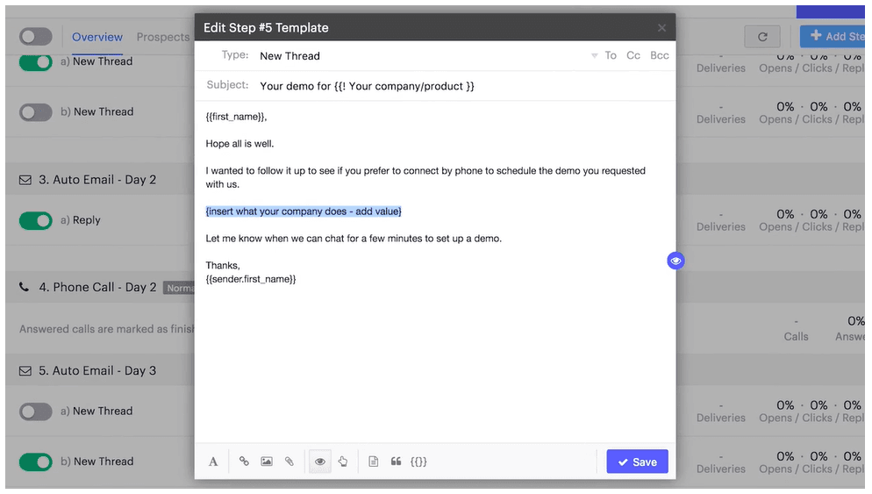Open the Prospects tab

tap(163, 37)
